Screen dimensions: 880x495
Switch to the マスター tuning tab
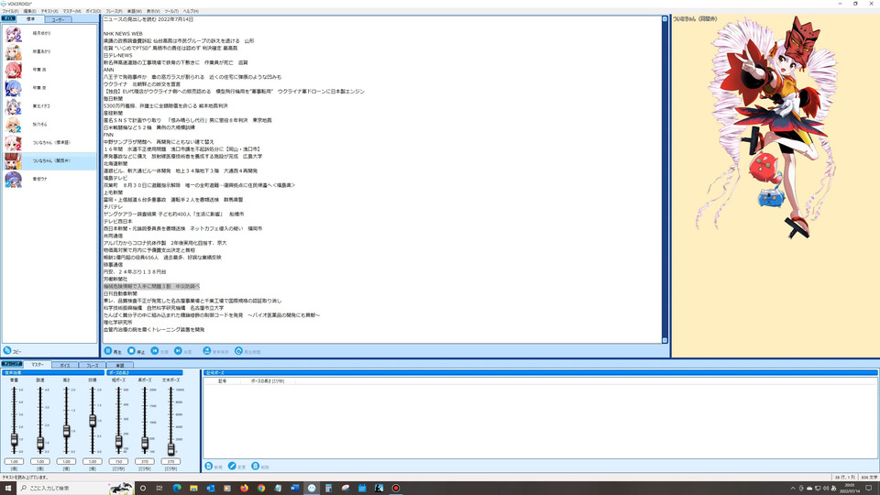point(38,364)
